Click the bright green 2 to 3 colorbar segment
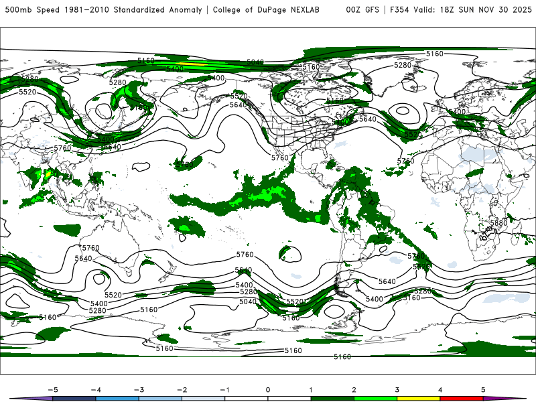This screenshot has height=402, width=536. 375,399
